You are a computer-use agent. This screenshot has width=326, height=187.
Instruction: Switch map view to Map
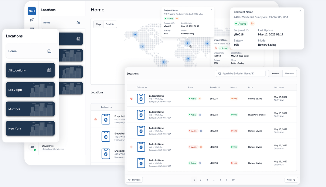point(98,24)
